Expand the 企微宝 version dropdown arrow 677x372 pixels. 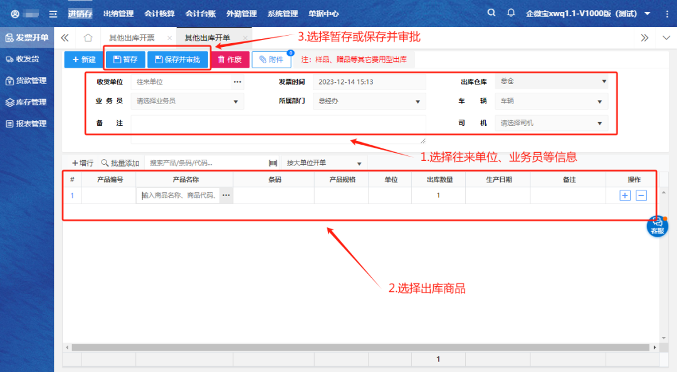point(647,14)
